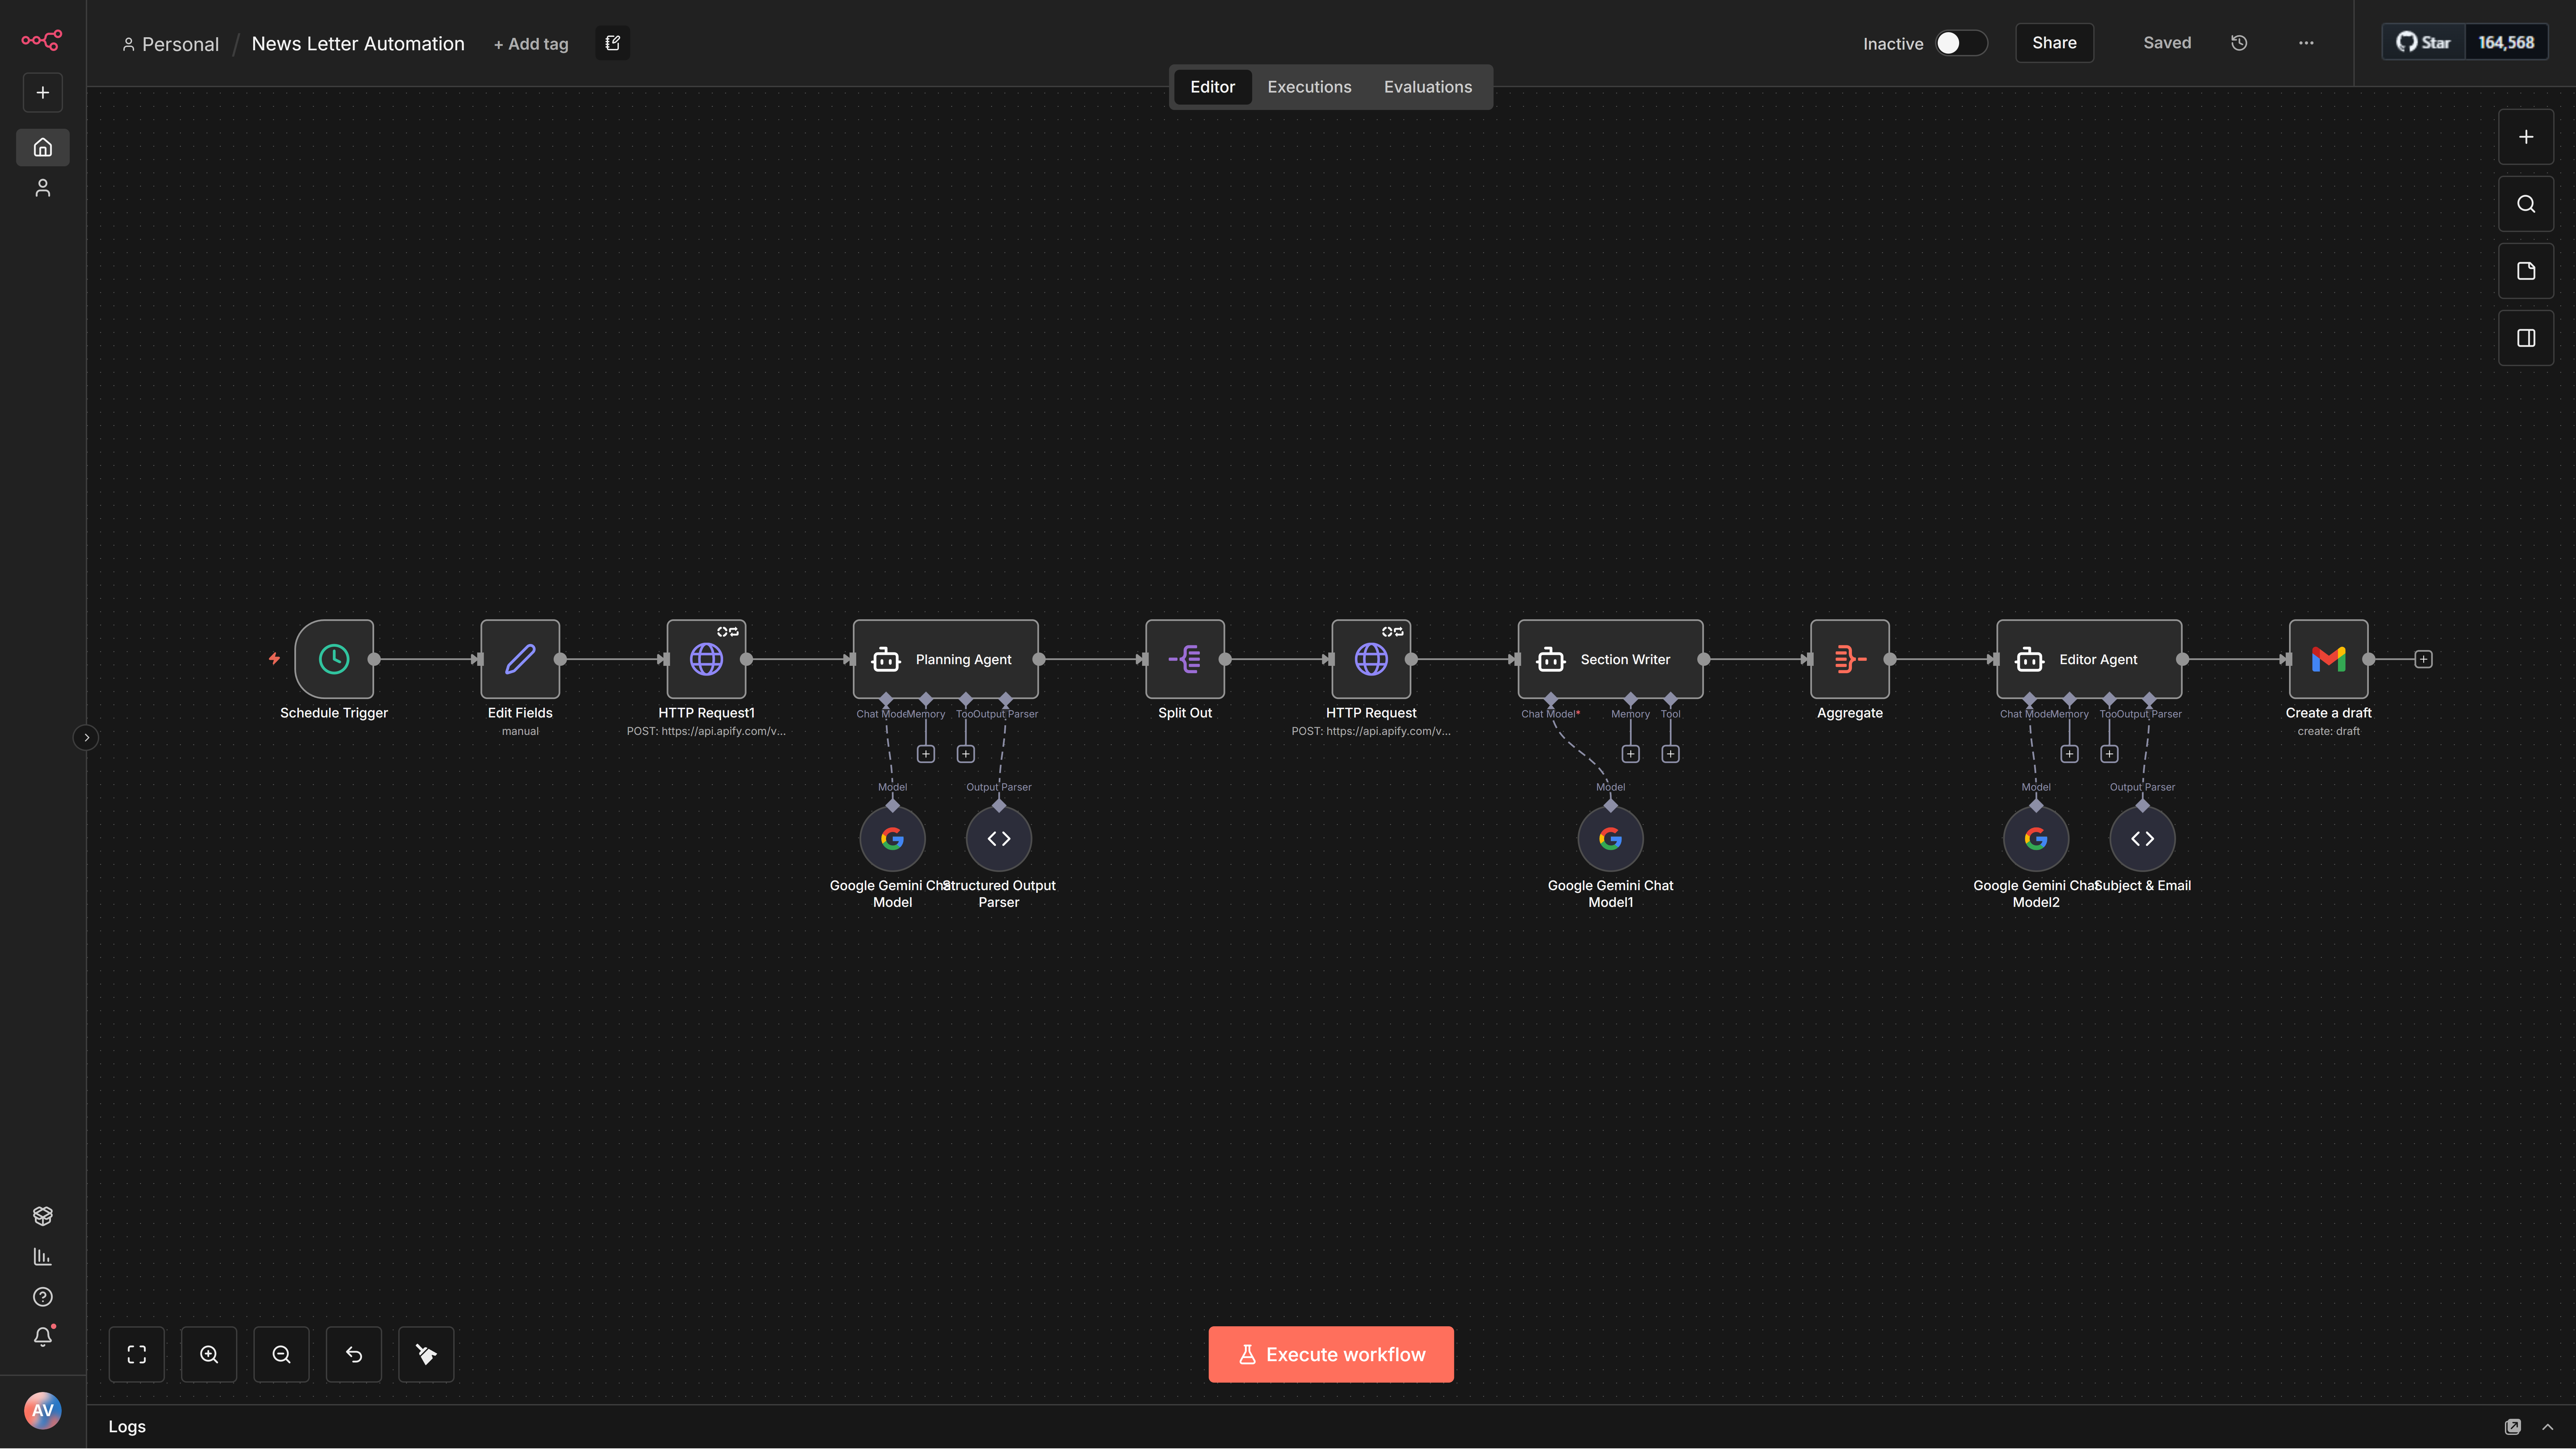Viewport: 2576px width, 1449px height.
Task: Switch to the Executions tab
Action: 1309,87
